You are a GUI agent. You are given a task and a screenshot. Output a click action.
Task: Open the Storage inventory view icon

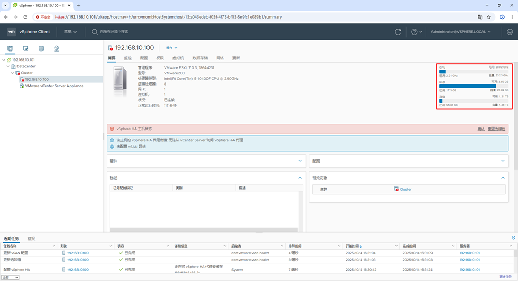click(x=41, y=48)
